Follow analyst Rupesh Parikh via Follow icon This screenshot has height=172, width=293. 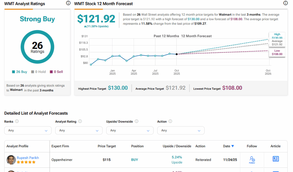coord(252,159)
